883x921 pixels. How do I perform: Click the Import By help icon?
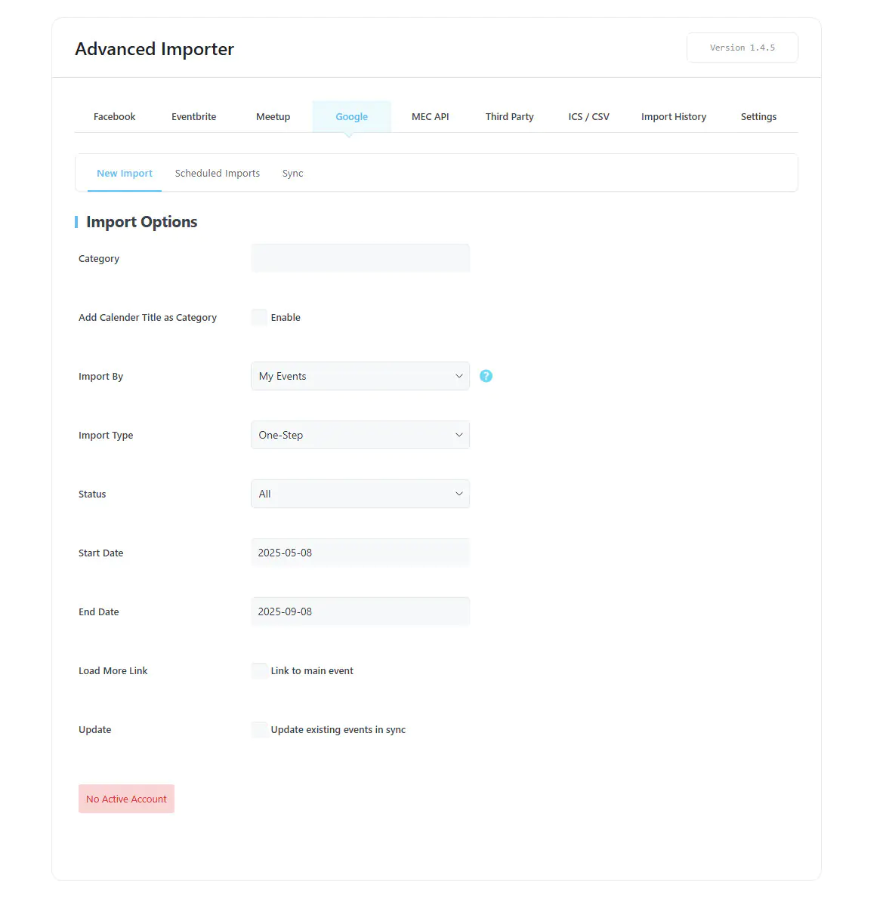pyautogui.click(x=486, y=376)
